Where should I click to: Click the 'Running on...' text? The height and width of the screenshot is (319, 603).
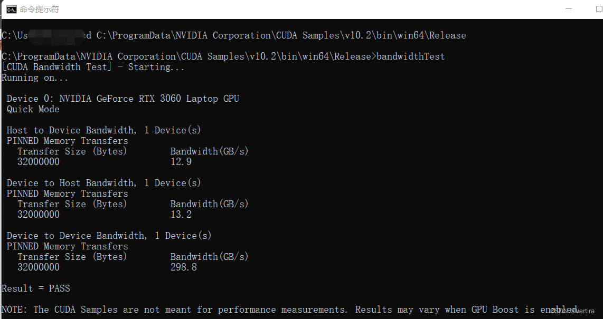(35, 78)
